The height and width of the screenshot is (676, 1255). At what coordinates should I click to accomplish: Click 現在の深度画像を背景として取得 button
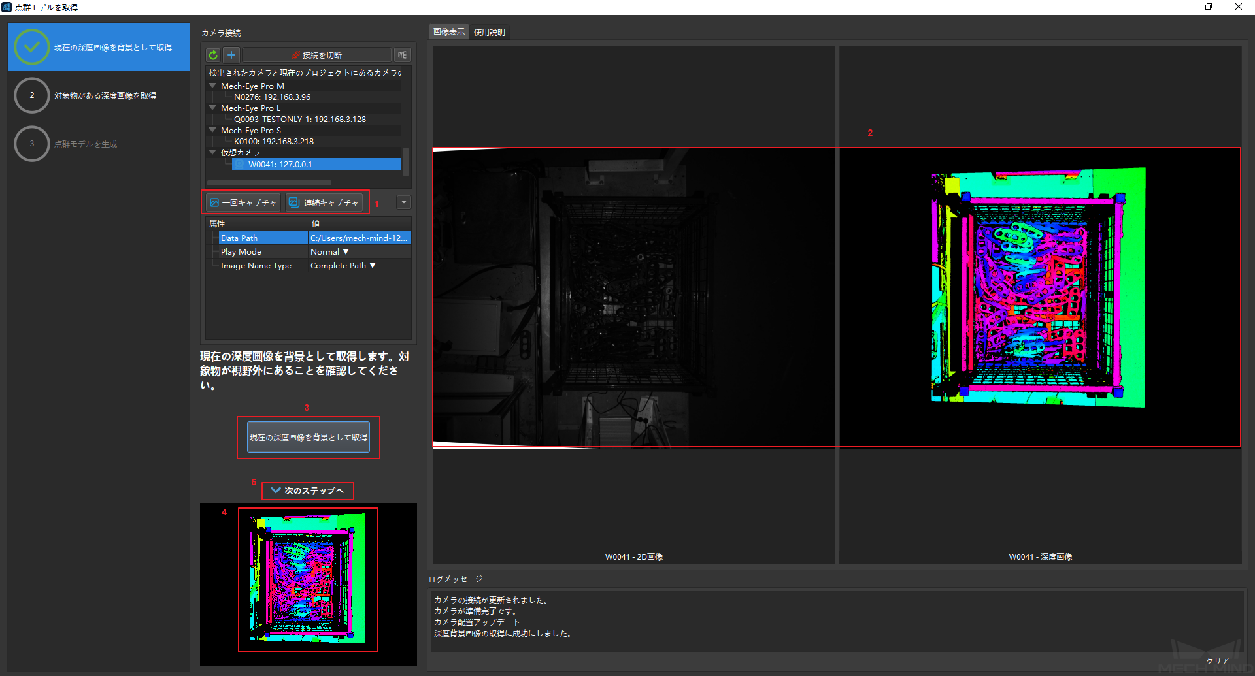[308, 438]
